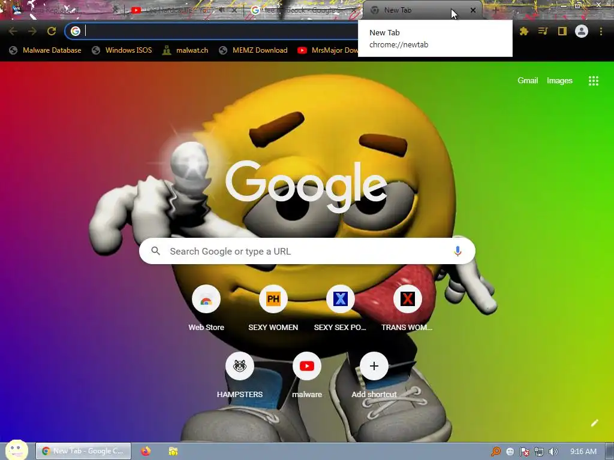Launch Firefox from the taskbar

click(146, 451)
